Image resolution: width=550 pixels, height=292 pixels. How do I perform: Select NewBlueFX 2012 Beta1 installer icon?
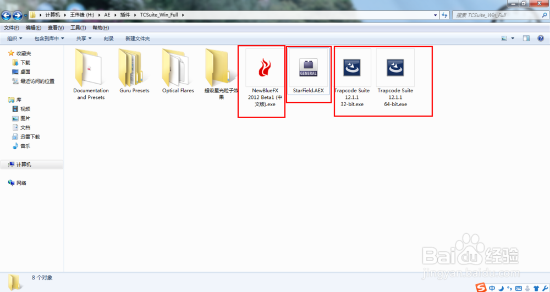[265, 67]
